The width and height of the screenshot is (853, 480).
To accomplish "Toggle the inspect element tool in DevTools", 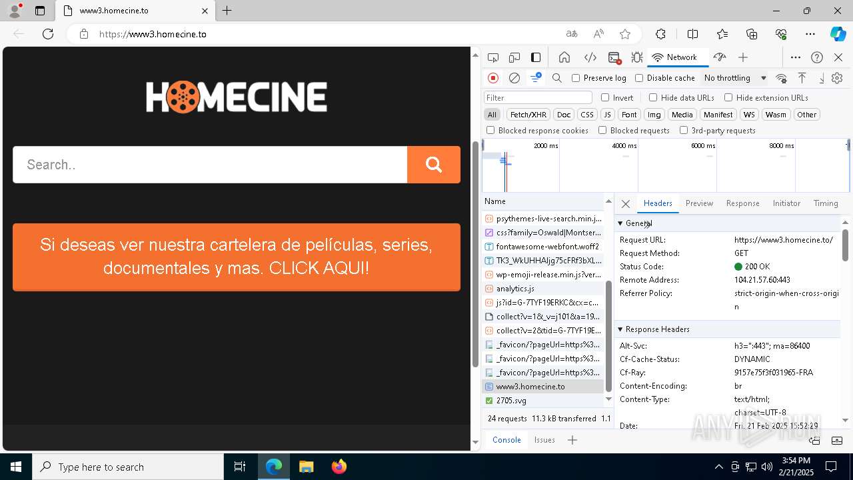I will (493, 57).
